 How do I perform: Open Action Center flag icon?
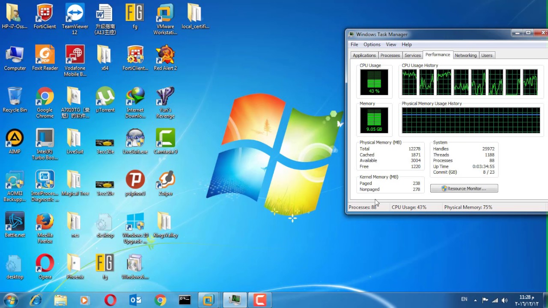(485, 300)
